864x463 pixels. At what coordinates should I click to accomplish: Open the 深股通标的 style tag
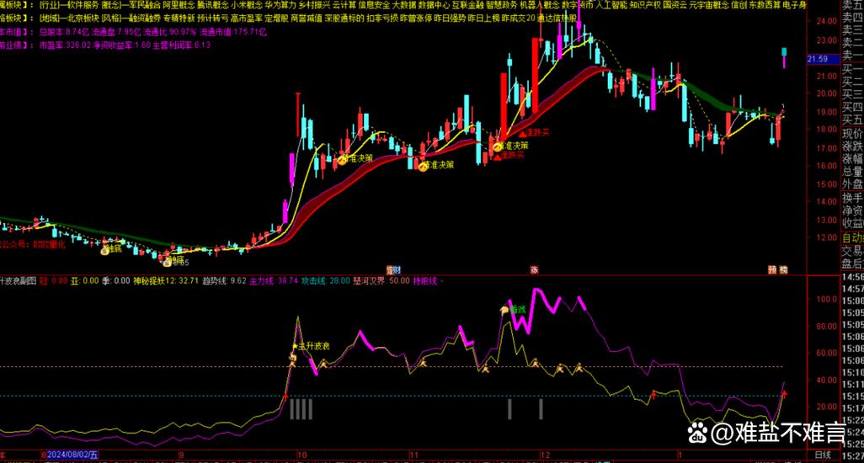point(344,19)
